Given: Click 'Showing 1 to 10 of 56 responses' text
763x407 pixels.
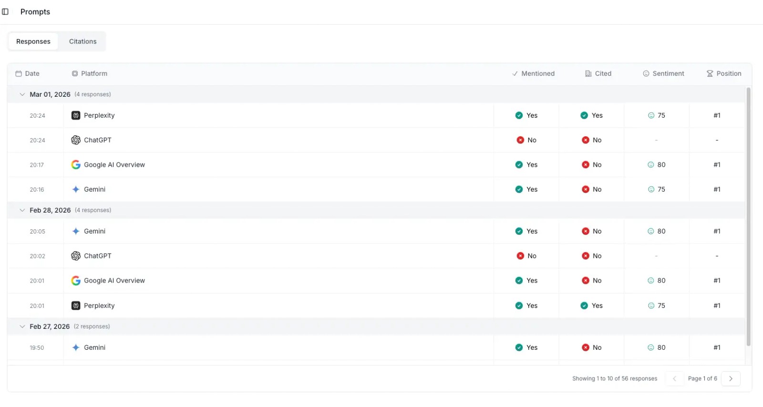Looking at the screenshot, I should coord(615,378).
